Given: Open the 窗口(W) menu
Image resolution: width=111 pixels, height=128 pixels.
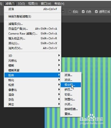Looking at the screenshot, I should (46, 4).
